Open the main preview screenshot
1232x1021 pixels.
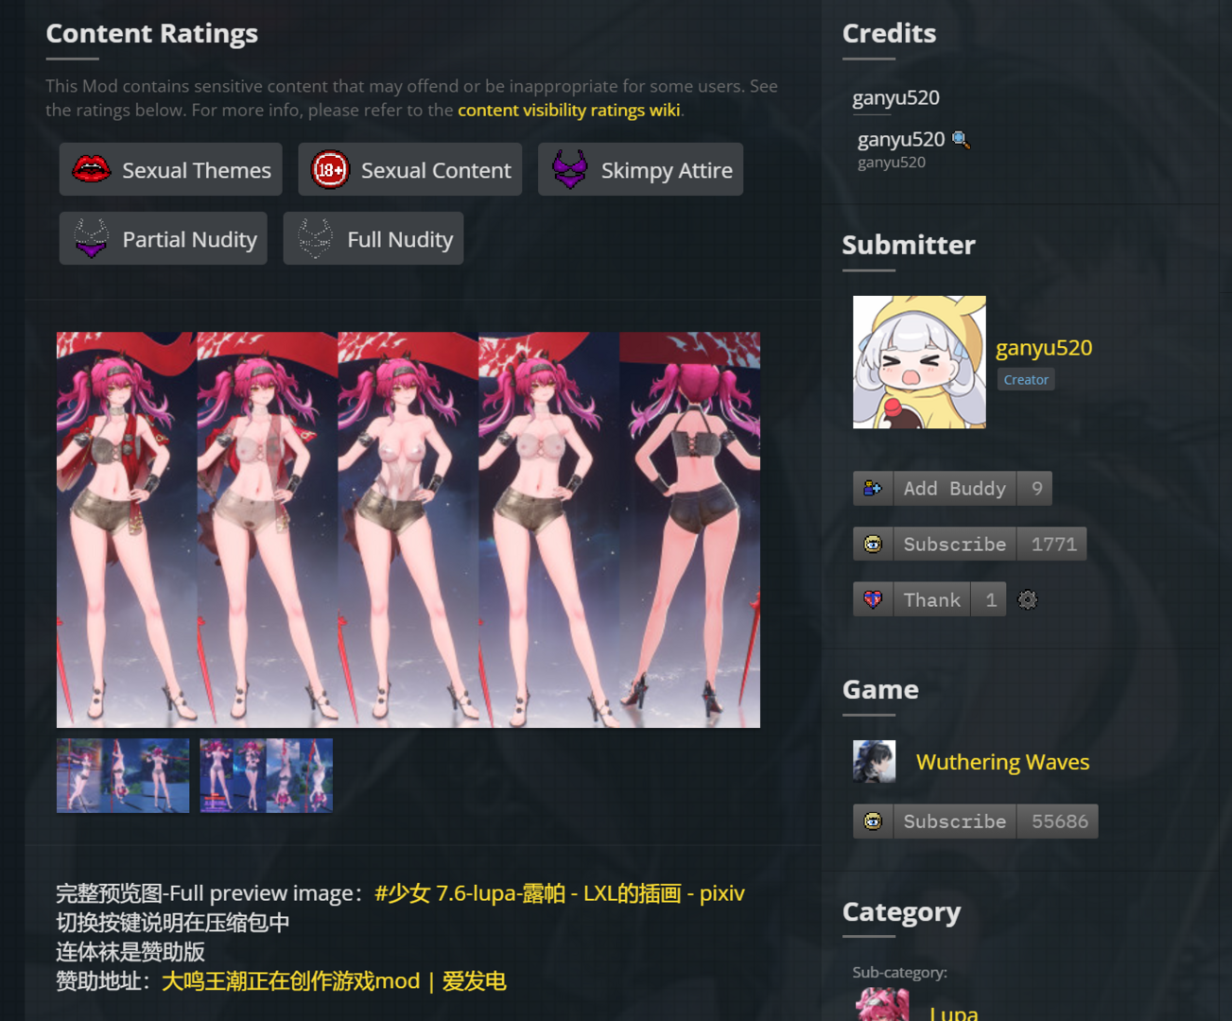(408, 529)
